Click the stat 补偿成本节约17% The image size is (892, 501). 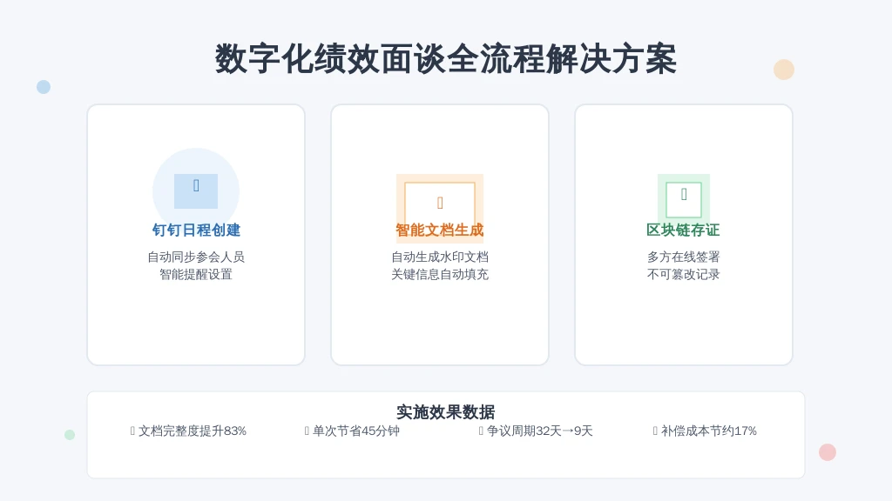[705, 431]
